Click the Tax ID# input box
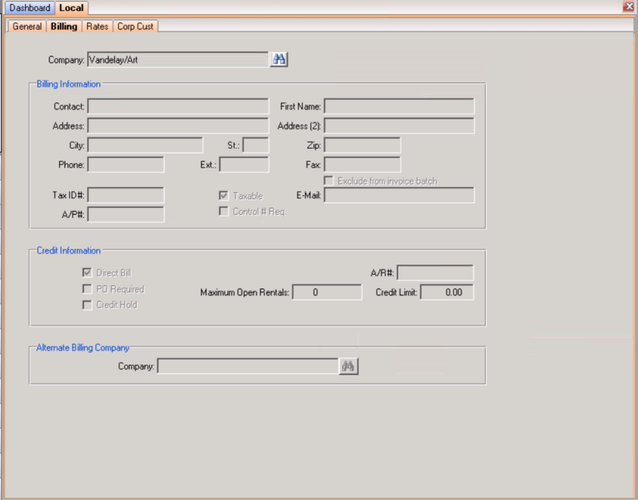Screen dimensions: 638x500 coord(126,195)
